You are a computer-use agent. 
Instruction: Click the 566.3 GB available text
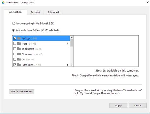coord(117,71)
